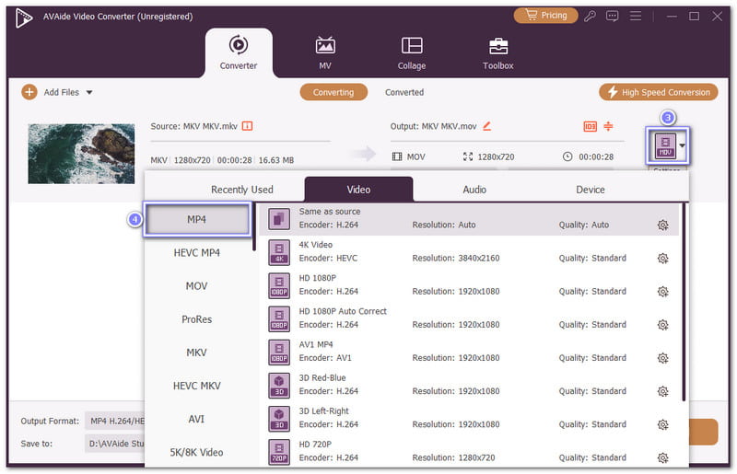Select the 5K/8K Video format
Screen dimensions: 737x474
[x=197, y=453]
